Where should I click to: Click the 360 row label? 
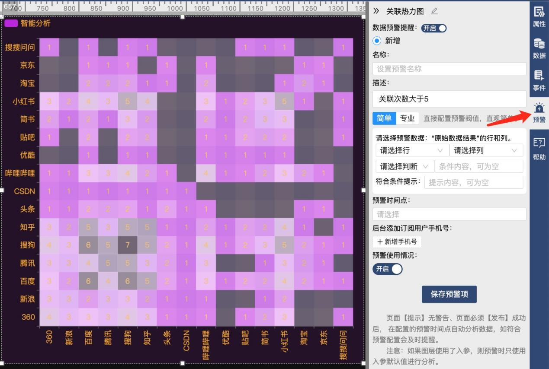point(28,317)
